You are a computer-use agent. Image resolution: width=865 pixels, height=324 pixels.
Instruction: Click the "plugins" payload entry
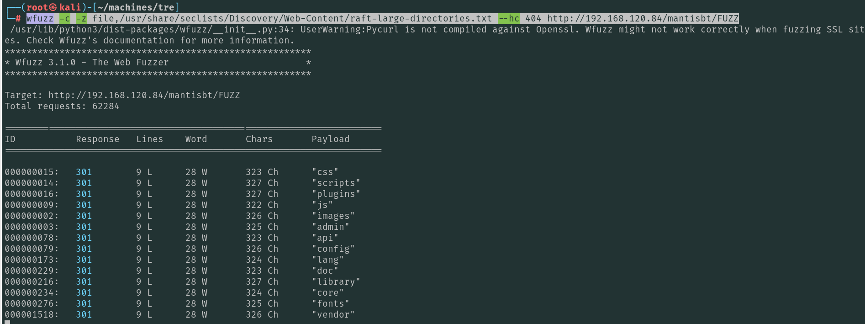point(336,194)
